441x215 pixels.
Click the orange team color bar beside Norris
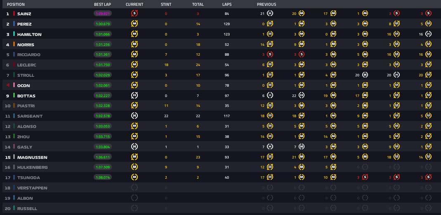(x=14, y=44)
